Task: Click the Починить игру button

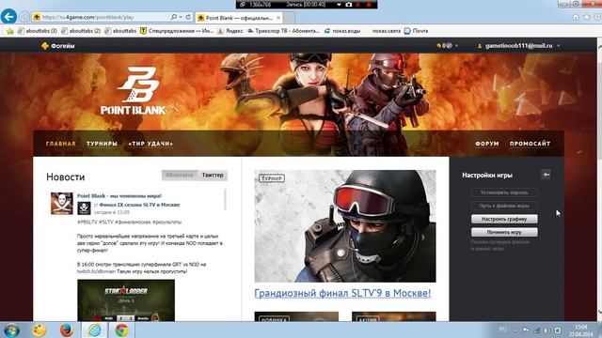Action: [x=504, y=232]
